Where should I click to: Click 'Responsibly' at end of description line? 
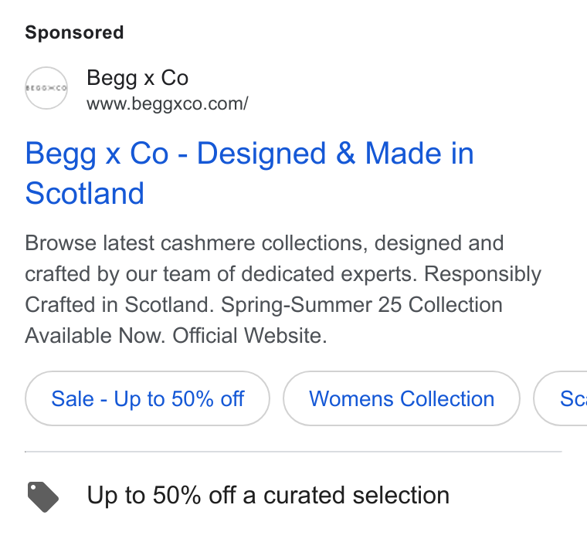(483, 274)
